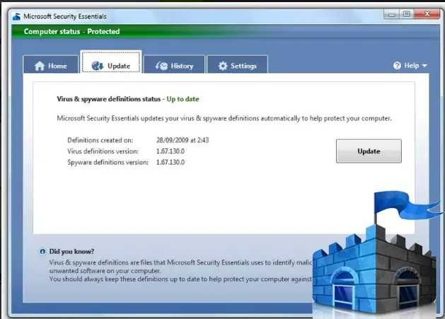
Task: Click the gear icon on Settings tab
Action: pyautogui.click(x=223, y=66)
